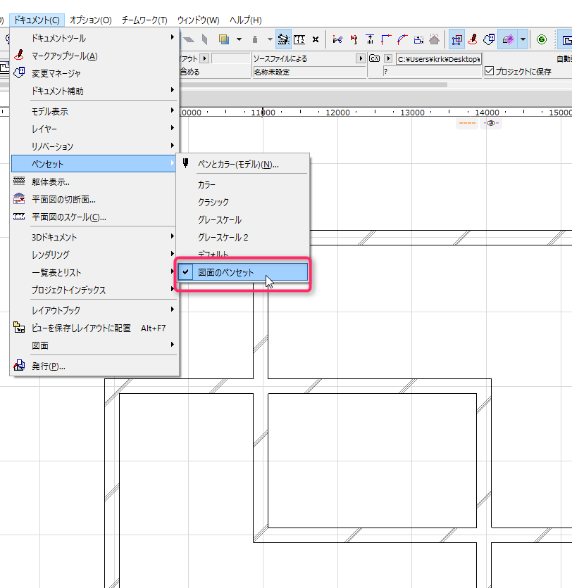Click the vertical plane icon in toolbar
This screenshot has height=588, width=572.
pos(205,39)
